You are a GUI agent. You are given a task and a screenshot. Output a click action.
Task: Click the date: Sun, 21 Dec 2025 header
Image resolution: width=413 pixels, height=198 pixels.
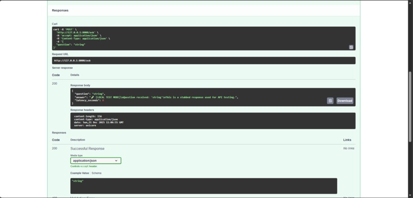(99, 123)
